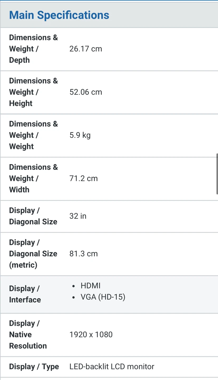Click the Display / Interface row label
This screenshot has width=218, height=380.
coord(25,294)
